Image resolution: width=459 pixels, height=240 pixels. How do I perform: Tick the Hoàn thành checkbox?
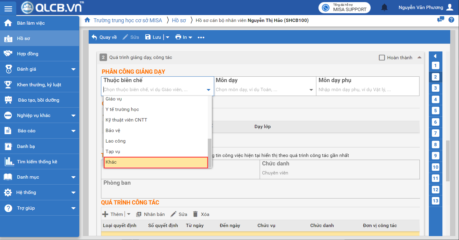pos(382,58)
